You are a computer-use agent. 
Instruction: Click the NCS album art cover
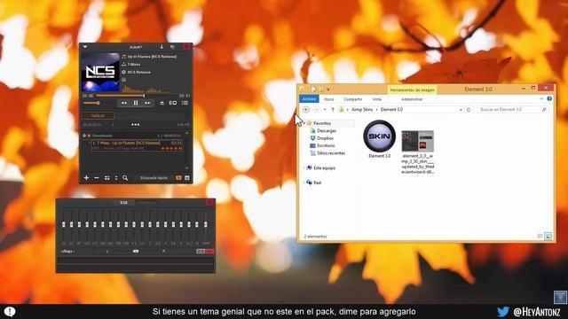click(100, 72)
